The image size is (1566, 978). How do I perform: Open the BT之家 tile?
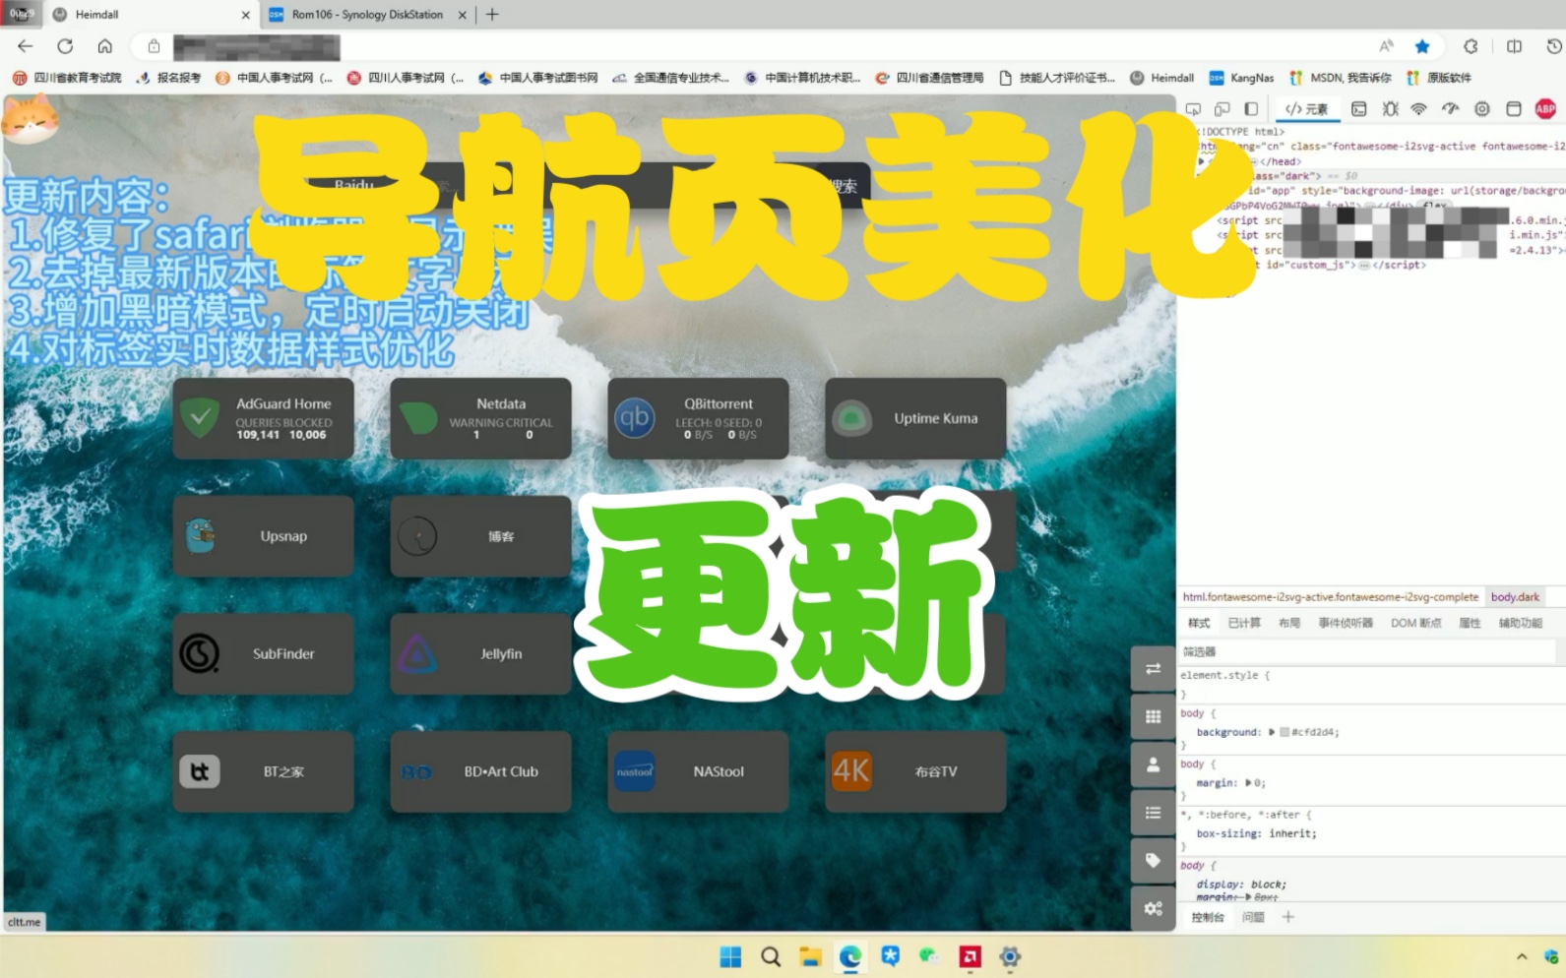(263, 771)
